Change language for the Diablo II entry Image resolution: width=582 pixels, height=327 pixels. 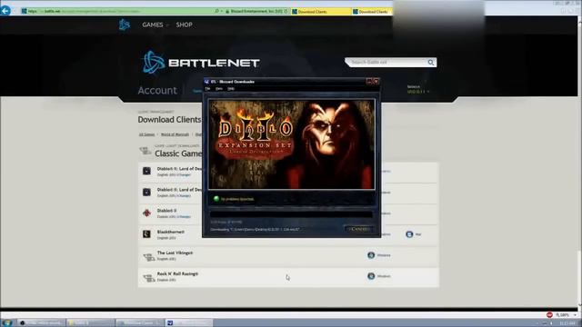click(184, 216)
